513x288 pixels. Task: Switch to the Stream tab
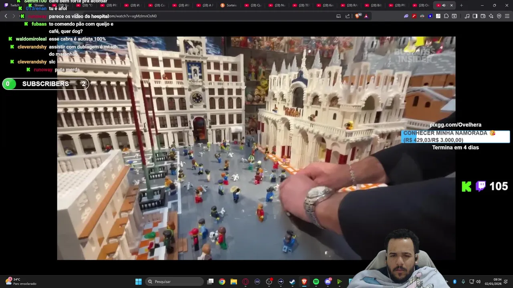coord(36,5)
